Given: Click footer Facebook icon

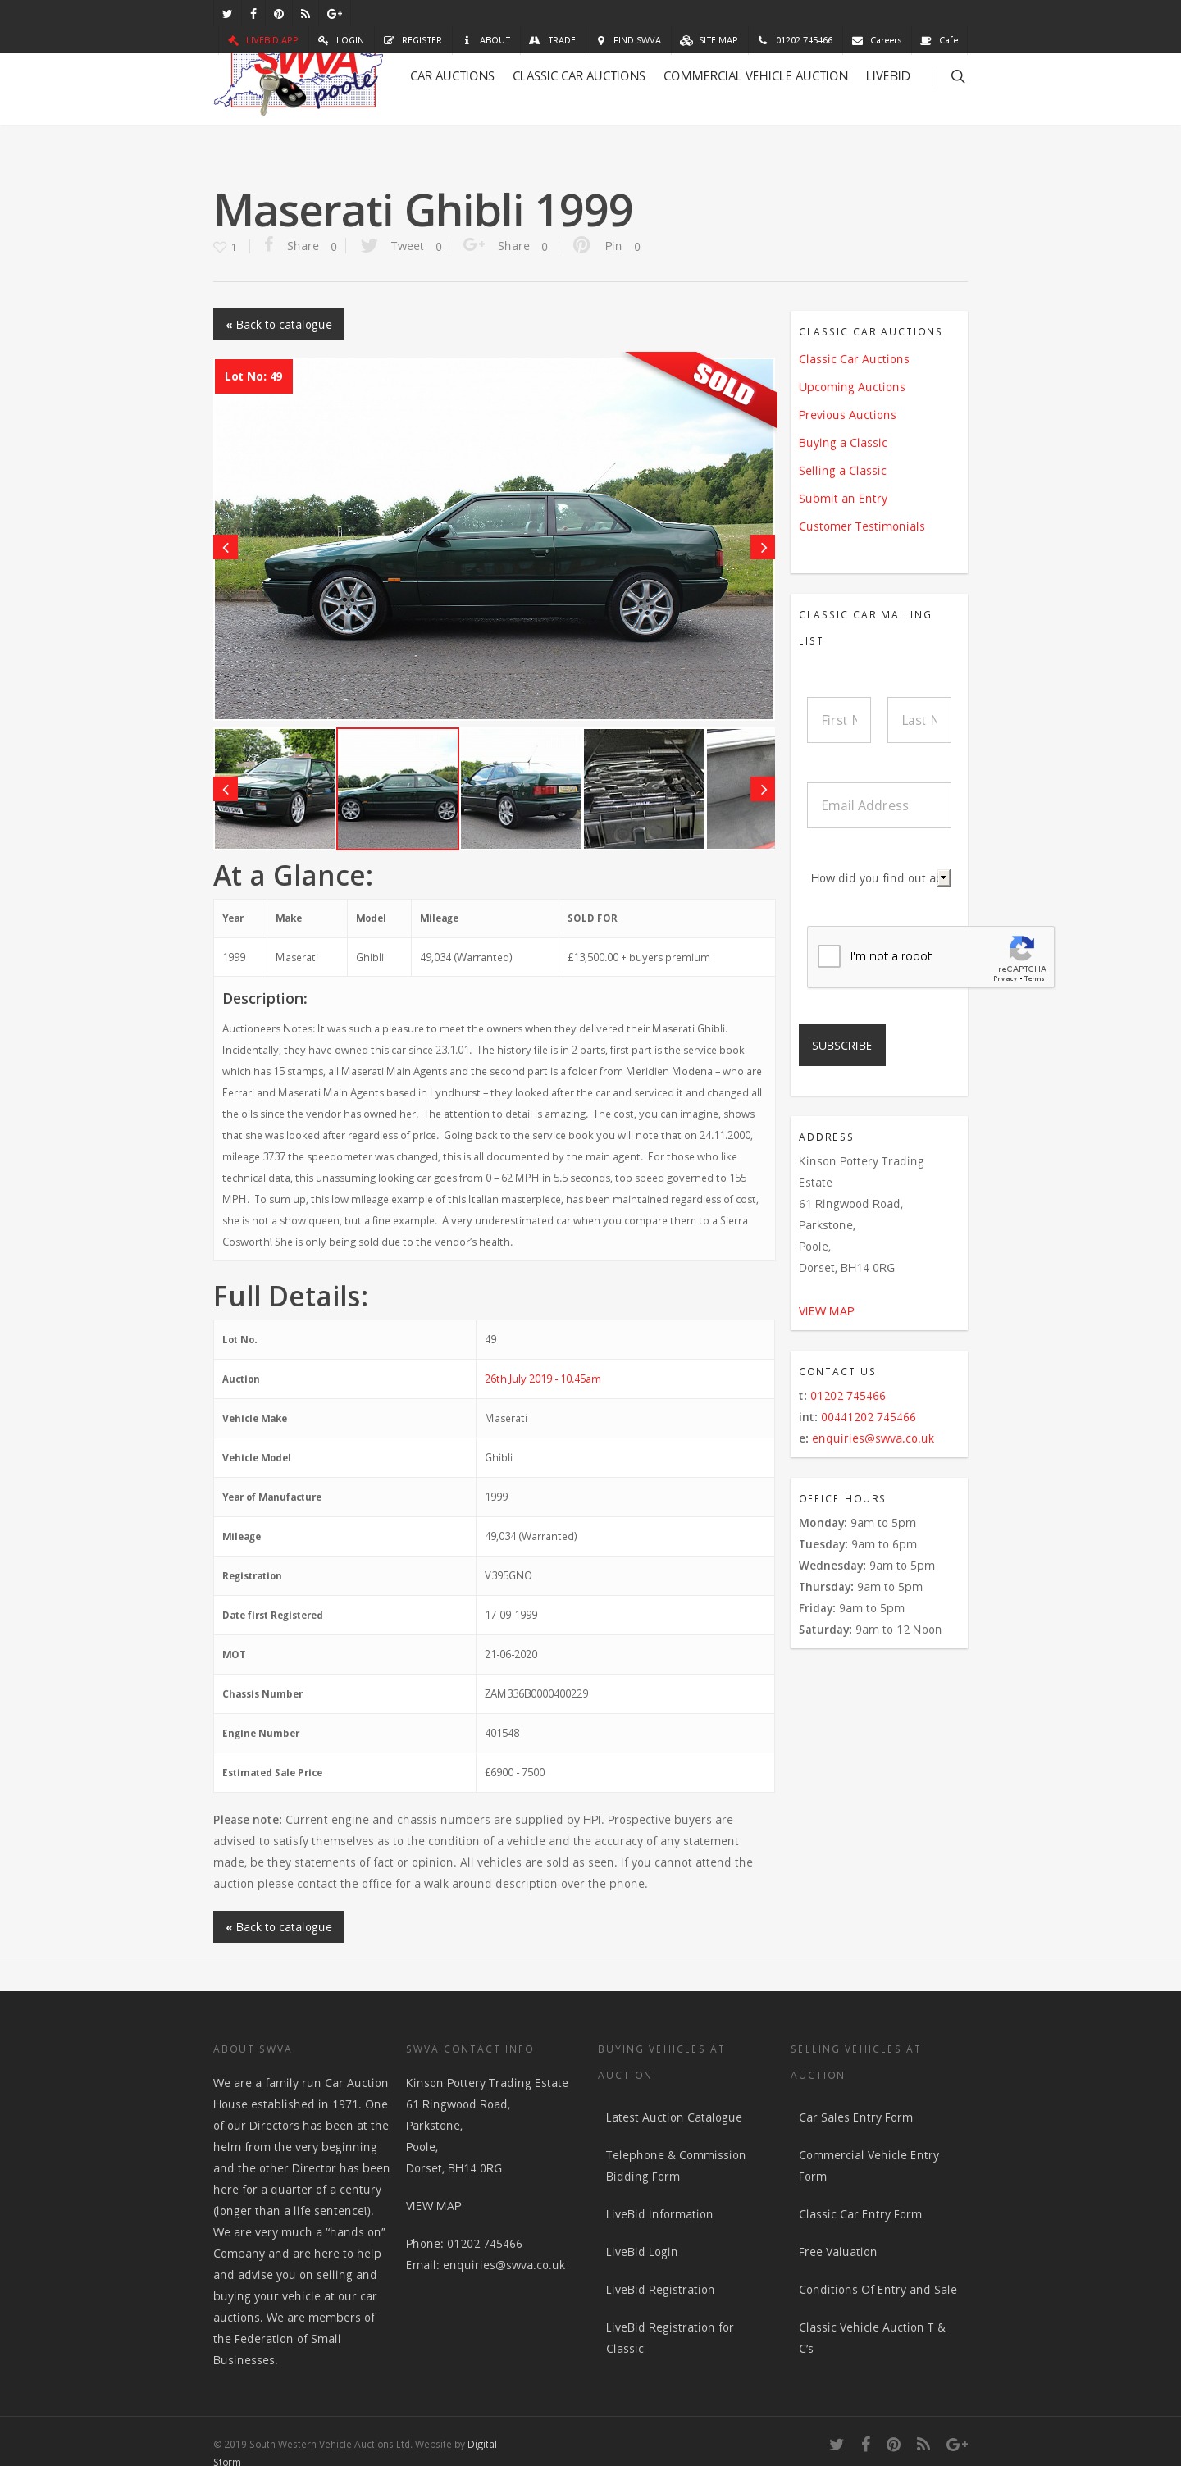Looking at the screenshot, I should coord(865,2444).
